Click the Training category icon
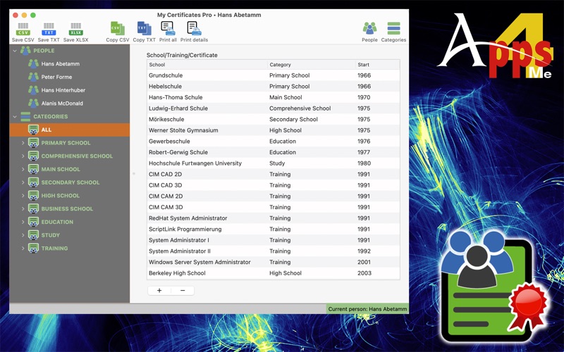This screenshot has width=564, height=352. tap(33, 249)
